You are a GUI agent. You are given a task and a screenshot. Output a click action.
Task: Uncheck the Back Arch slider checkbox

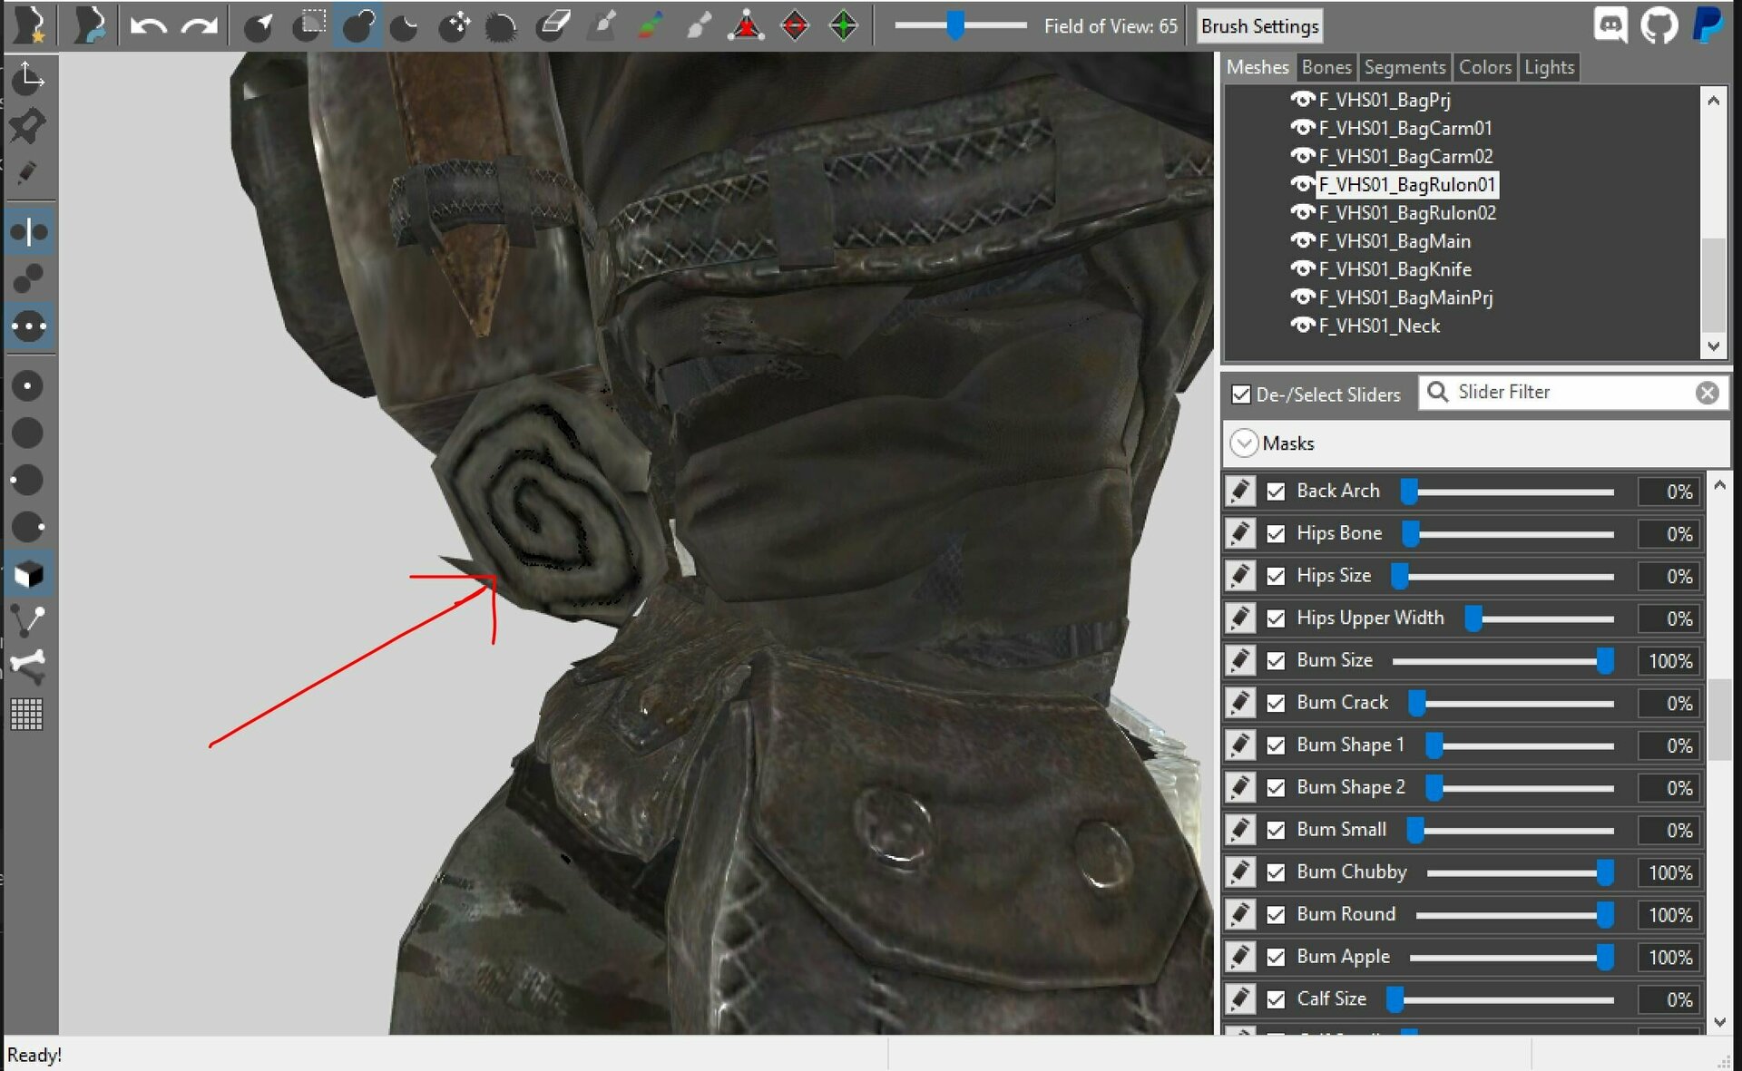click(1276, 492)
